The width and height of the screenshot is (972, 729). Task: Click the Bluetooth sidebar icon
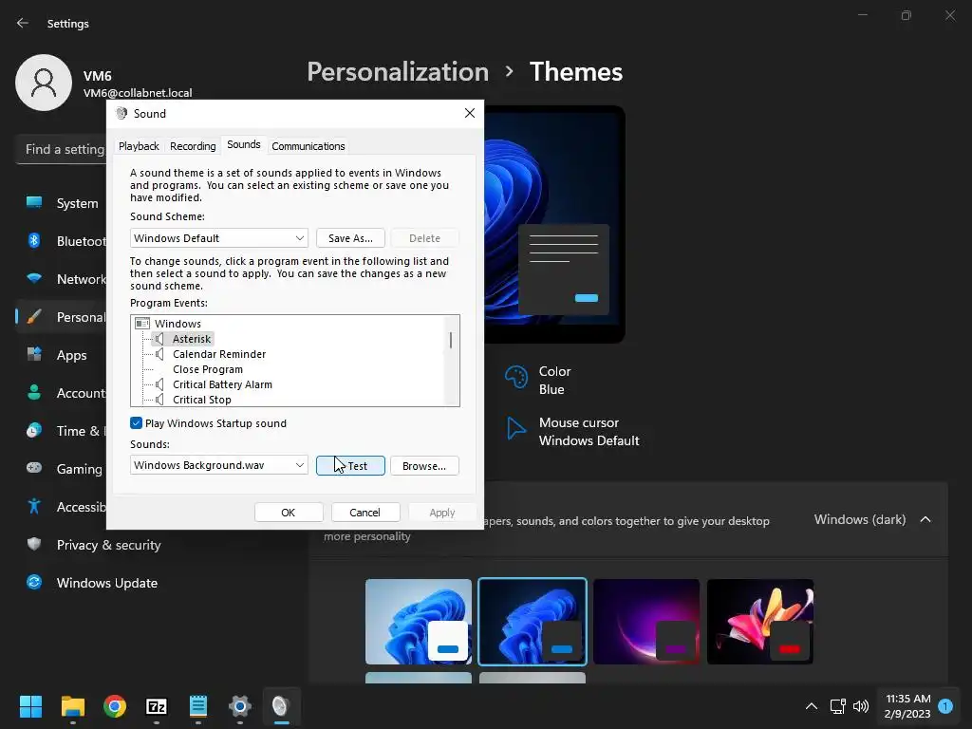(x=34, y=240)
